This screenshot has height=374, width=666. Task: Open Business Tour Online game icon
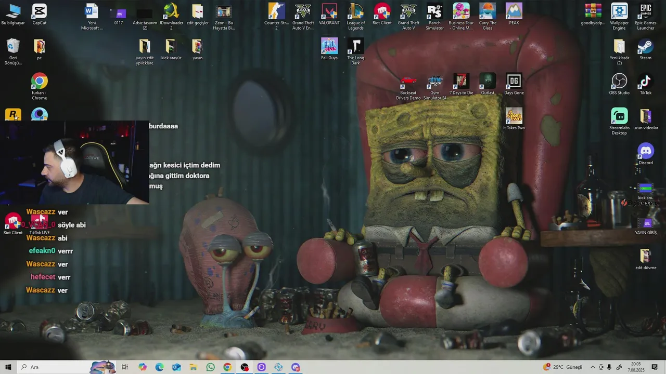click(x=461, y=17)
